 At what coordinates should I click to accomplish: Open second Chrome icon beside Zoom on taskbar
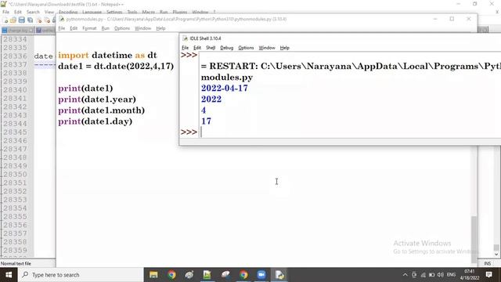point(243,275)
